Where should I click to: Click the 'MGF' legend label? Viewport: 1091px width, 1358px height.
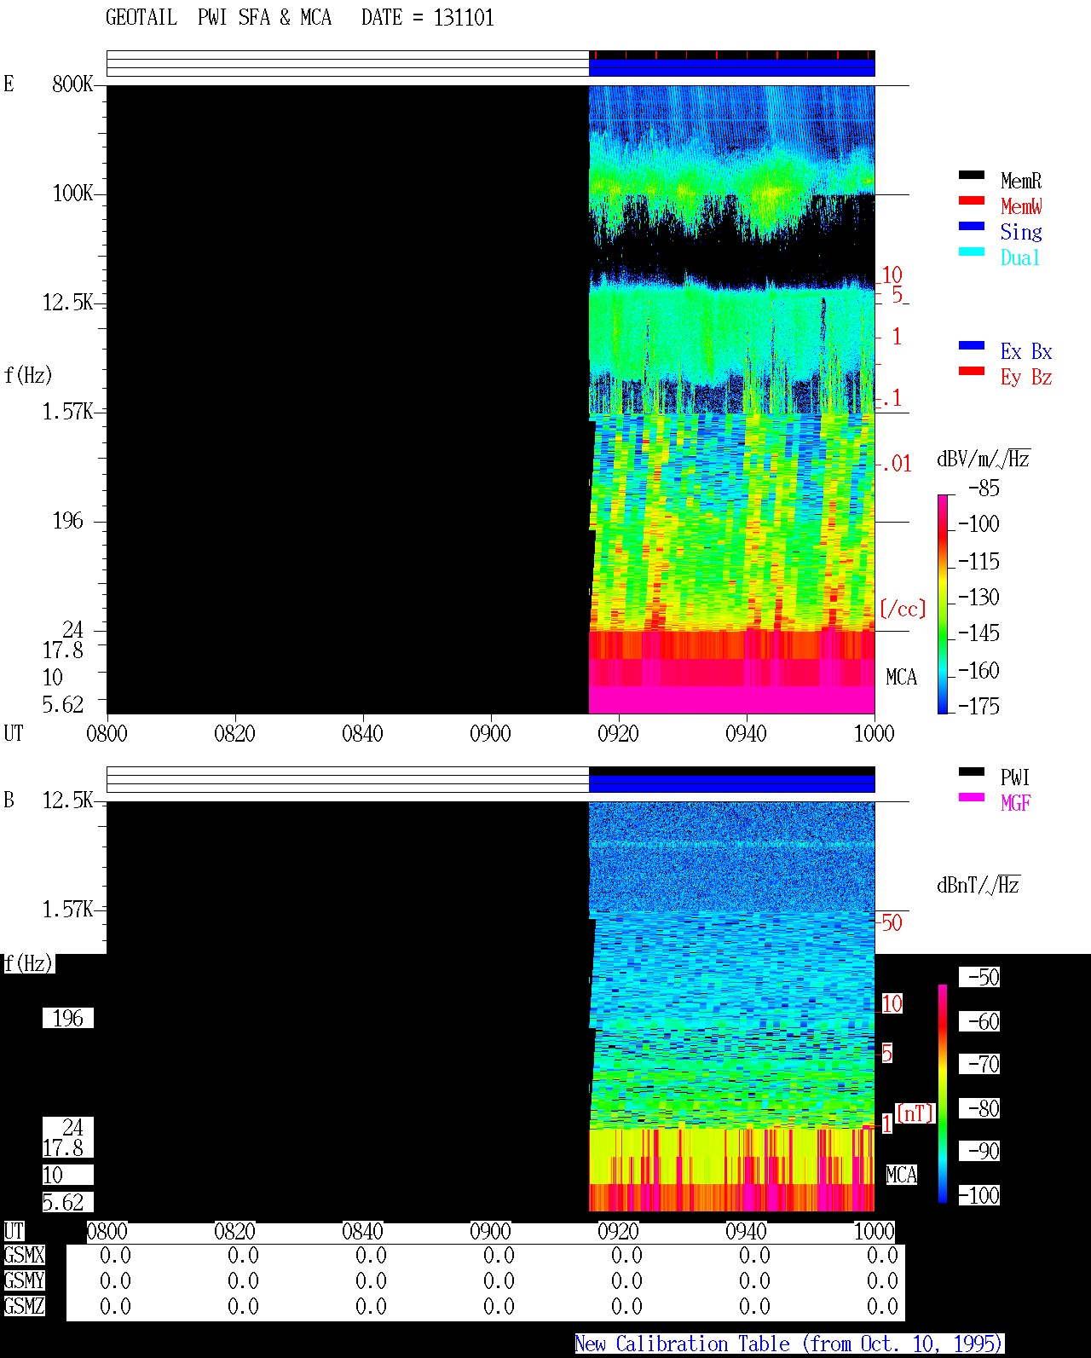tap(1016, 803)
